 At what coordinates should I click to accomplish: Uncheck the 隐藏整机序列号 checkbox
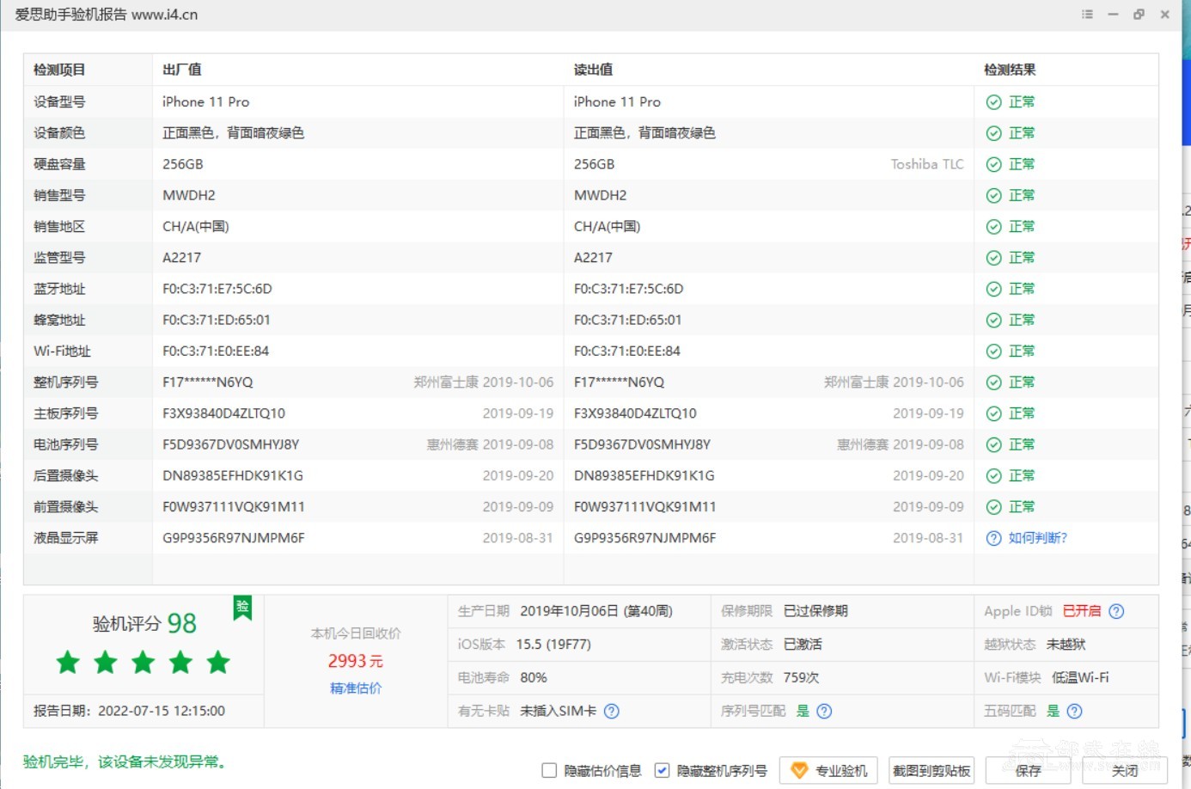[662, 770]
